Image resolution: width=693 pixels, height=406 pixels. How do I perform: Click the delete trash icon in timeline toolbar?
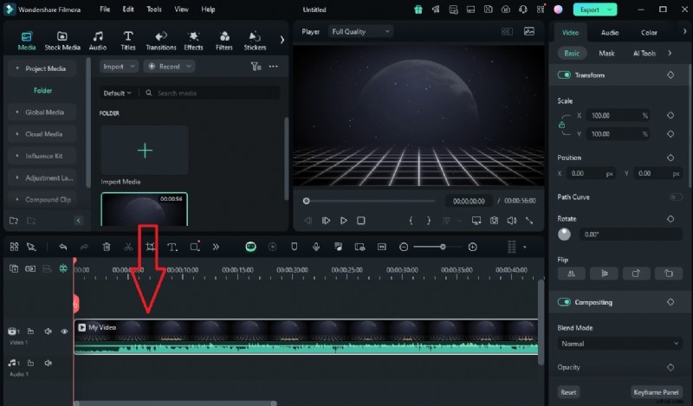tap(107, 247)
